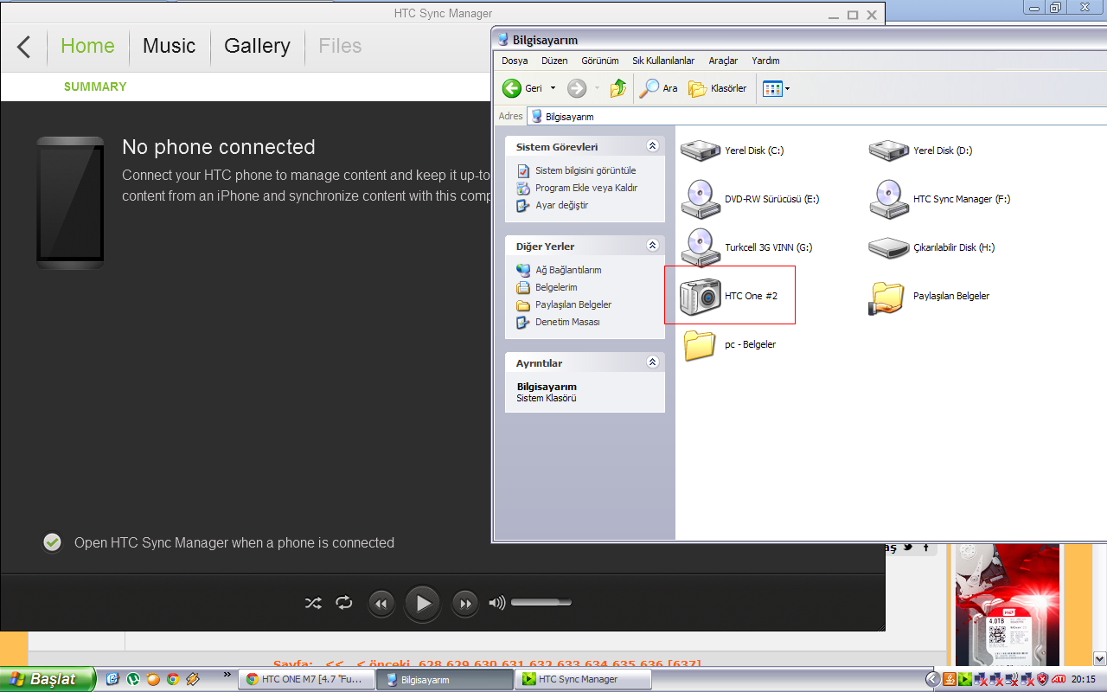Click the browser scrollbar down arrow
1107x692 pixels.
pyautogui.click(x=1100, y=657)
